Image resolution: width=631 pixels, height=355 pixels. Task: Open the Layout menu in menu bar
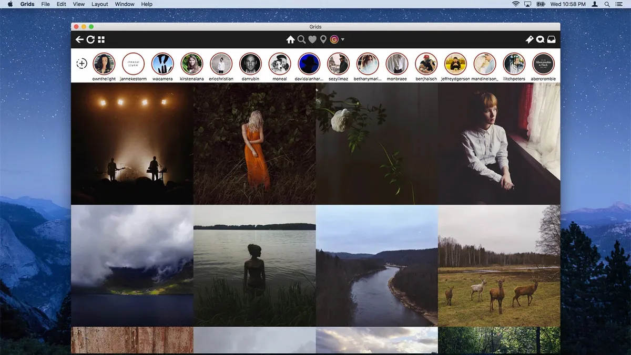point(99,4)
